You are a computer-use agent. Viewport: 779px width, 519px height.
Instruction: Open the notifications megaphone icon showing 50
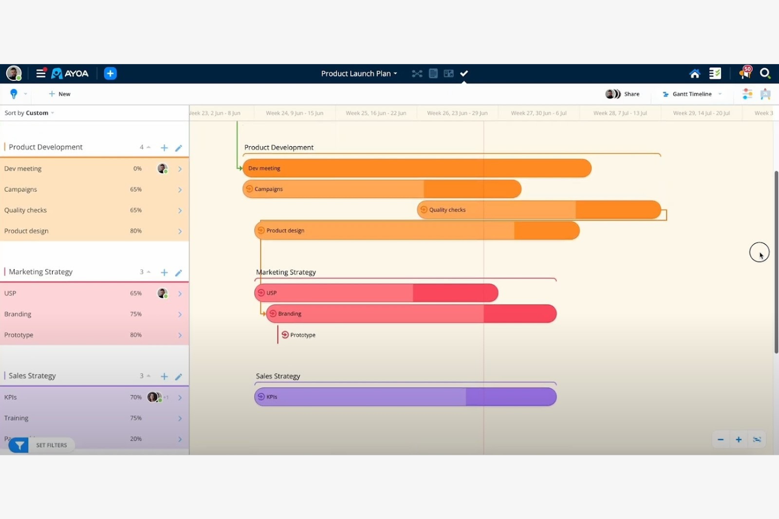(744, 73)
